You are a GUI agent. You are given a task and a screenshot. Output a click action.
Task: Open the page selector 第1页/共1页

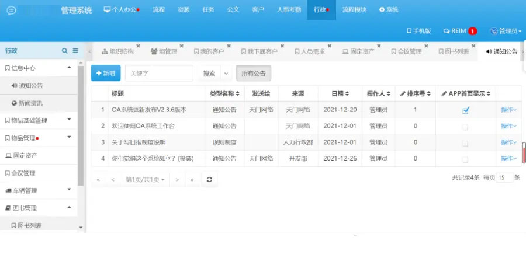click(145, 180)
